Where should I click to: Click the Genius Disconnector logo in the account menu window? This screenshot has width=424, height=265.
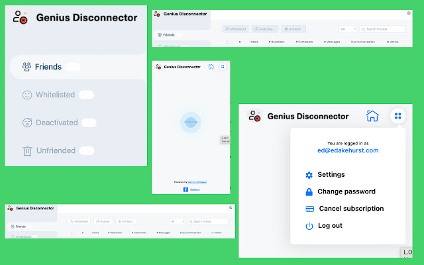click(x=254, y=116)
